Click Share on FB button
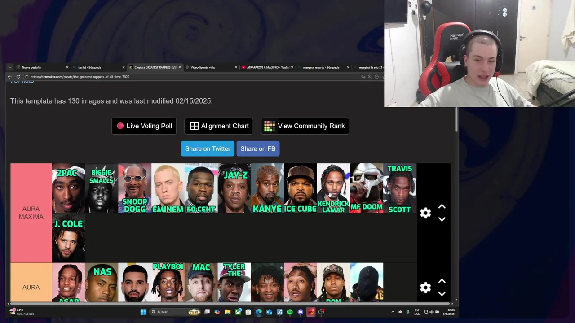Viewport: 575px width, 323px height. [258, 148]
